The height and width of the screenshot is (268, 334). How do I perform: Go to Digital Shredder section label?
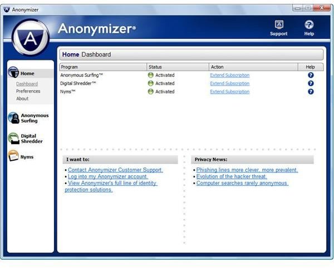32,138
